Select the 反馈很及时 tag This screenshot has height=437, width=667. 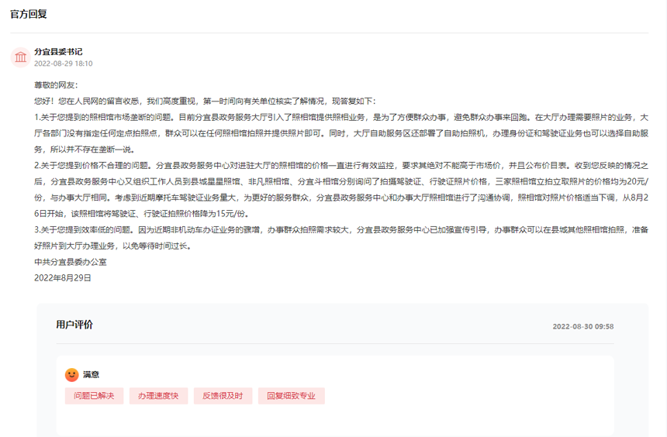pyautogui.click(x=223, y=396)
